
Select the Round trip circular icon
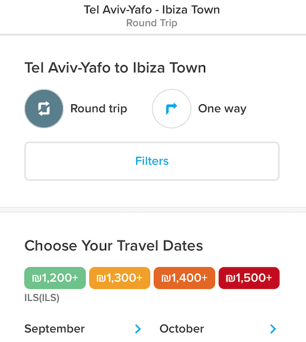click(44, 108)
